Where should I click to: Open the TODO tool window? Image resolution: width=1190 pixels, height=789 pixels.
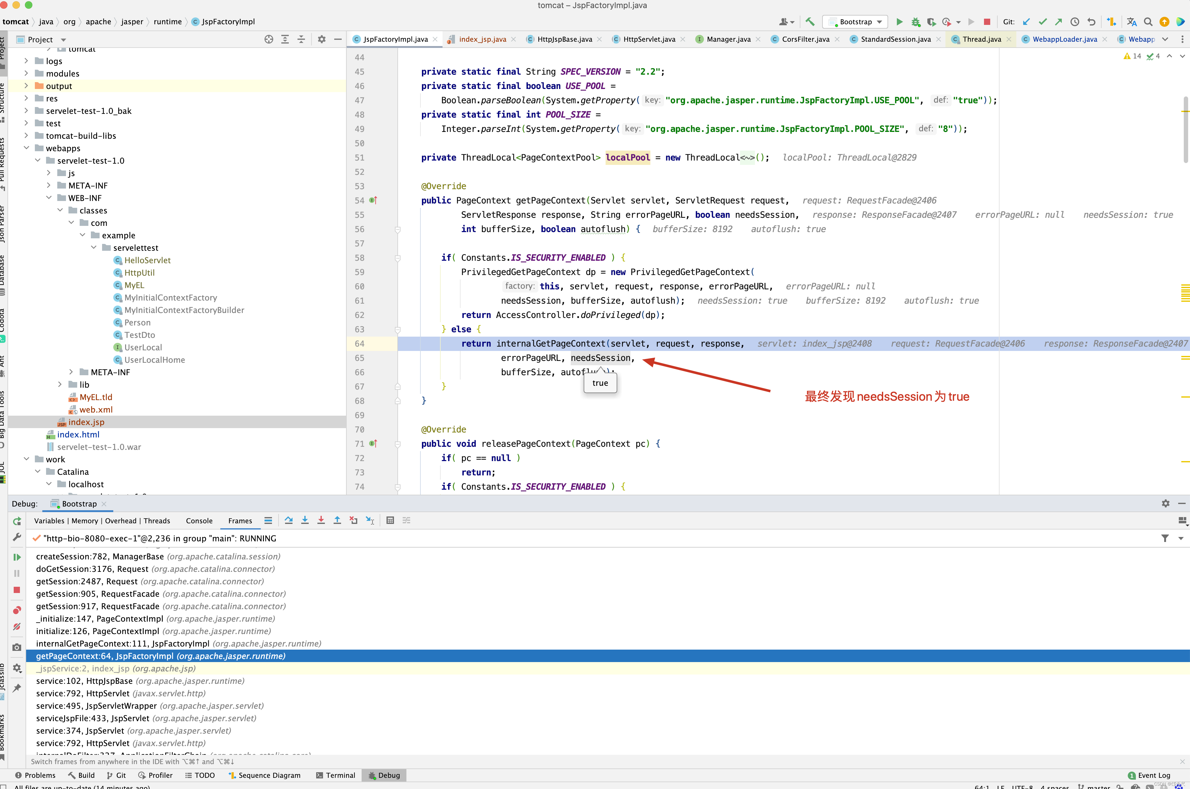200,775
